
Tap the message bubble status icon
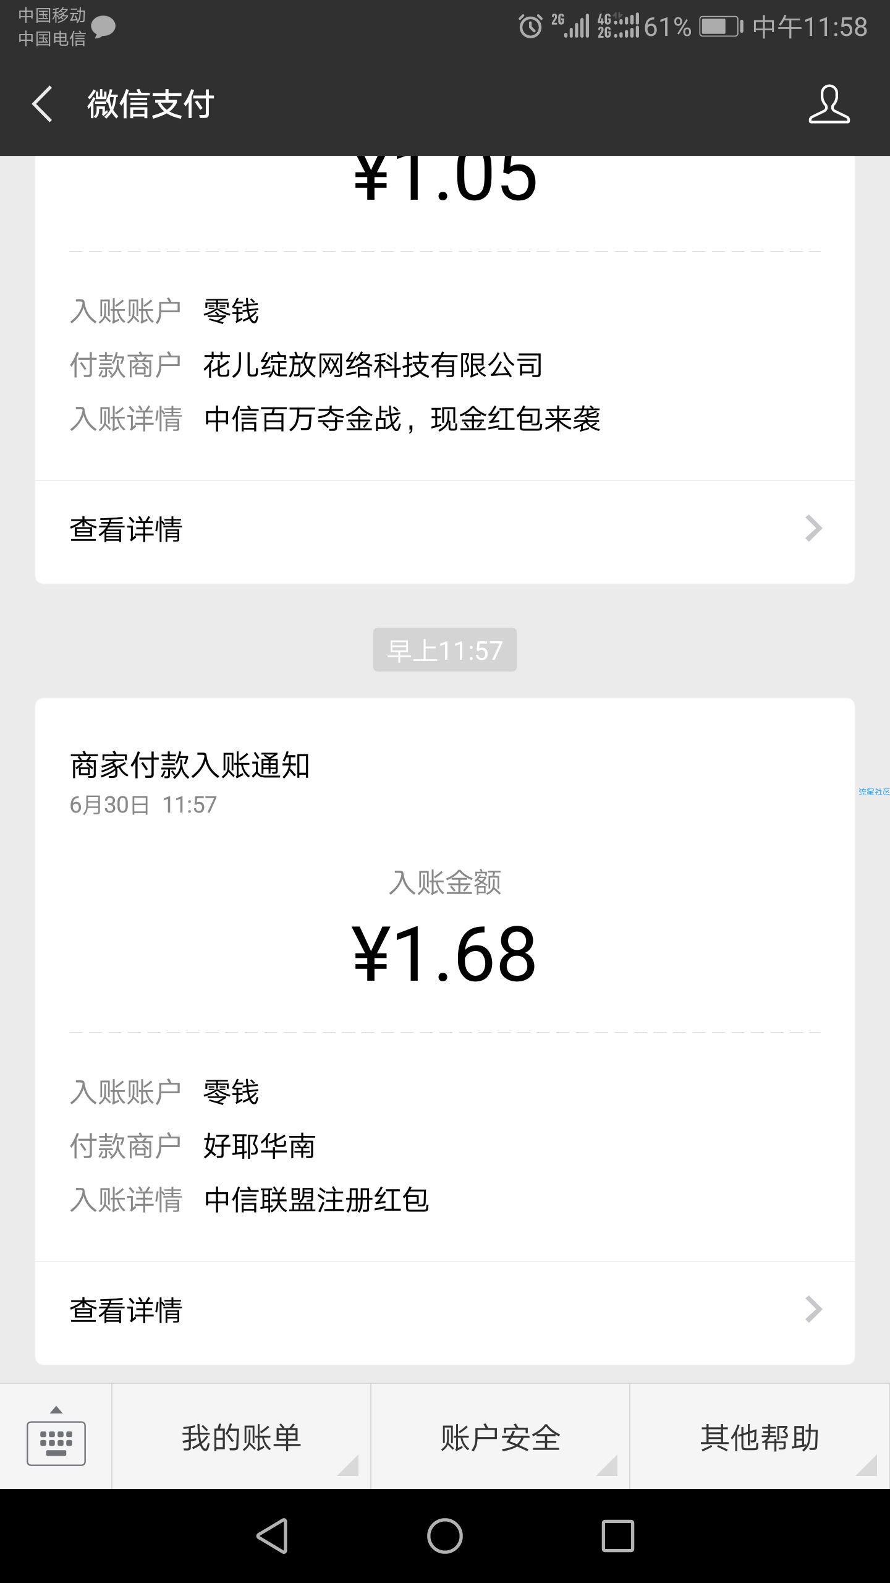tap(103, 27)
